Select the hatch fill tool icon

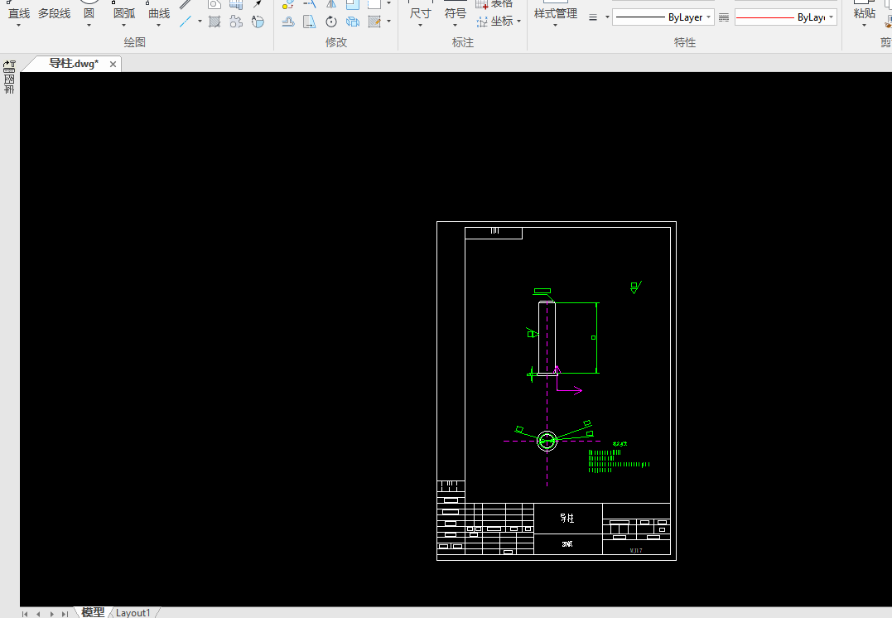pyautogui.click(x=215, y=22)
